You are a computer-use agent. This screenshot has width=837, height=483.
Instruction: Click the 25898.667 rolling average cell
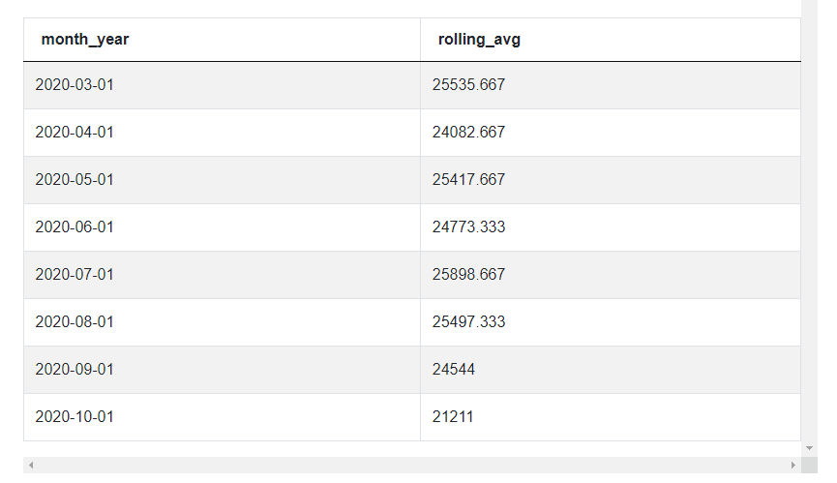point(468,275)
